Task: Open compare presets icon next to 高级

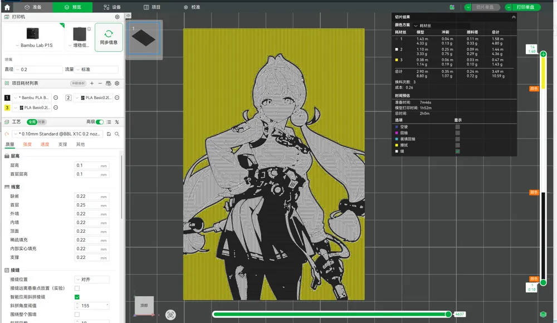Action: [x=117, y=122]
